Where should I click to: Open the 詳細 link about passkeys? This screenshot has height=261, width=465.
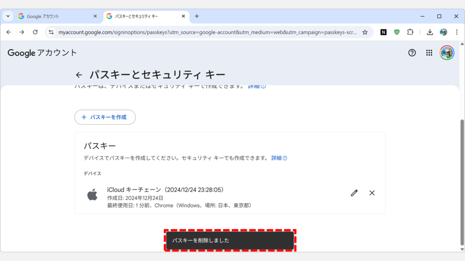[x=277, y=158]
